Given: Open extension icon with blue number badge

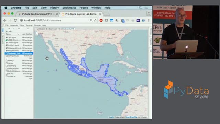Looking at the screenshot, I should (x=122, y=21).
